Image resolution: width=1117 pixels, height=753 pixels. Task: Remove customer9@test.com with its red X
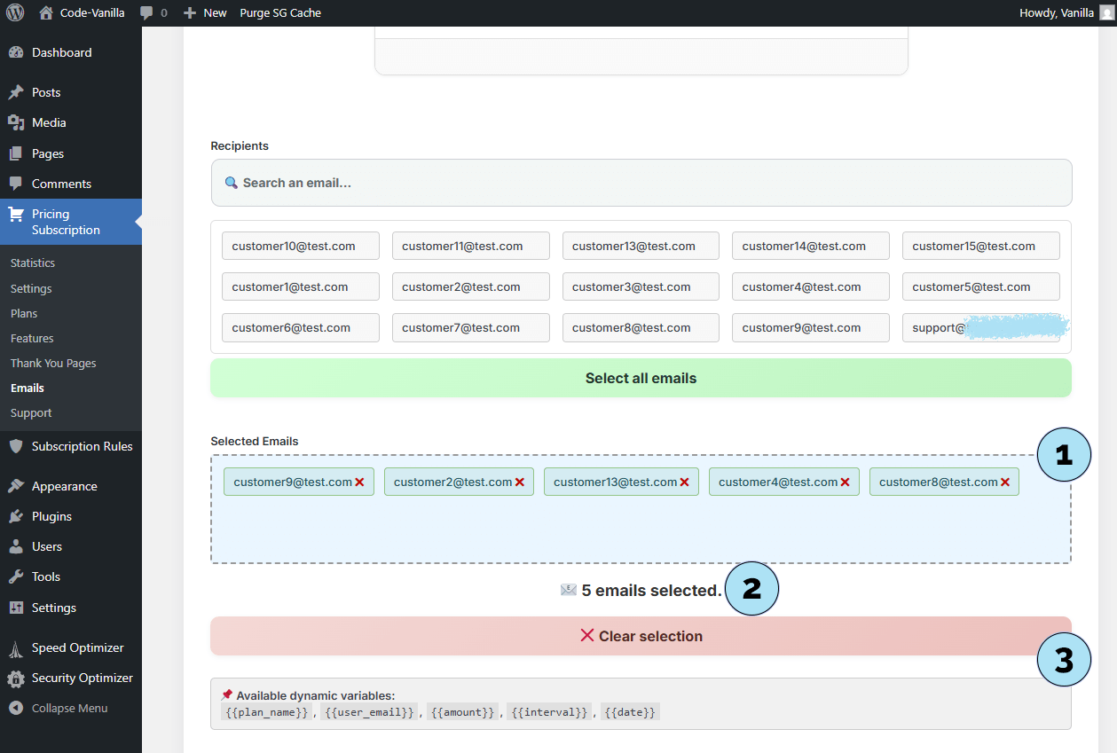359,482
